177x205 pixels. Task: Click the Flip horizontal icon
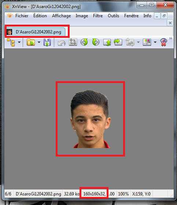coord(118,42)
